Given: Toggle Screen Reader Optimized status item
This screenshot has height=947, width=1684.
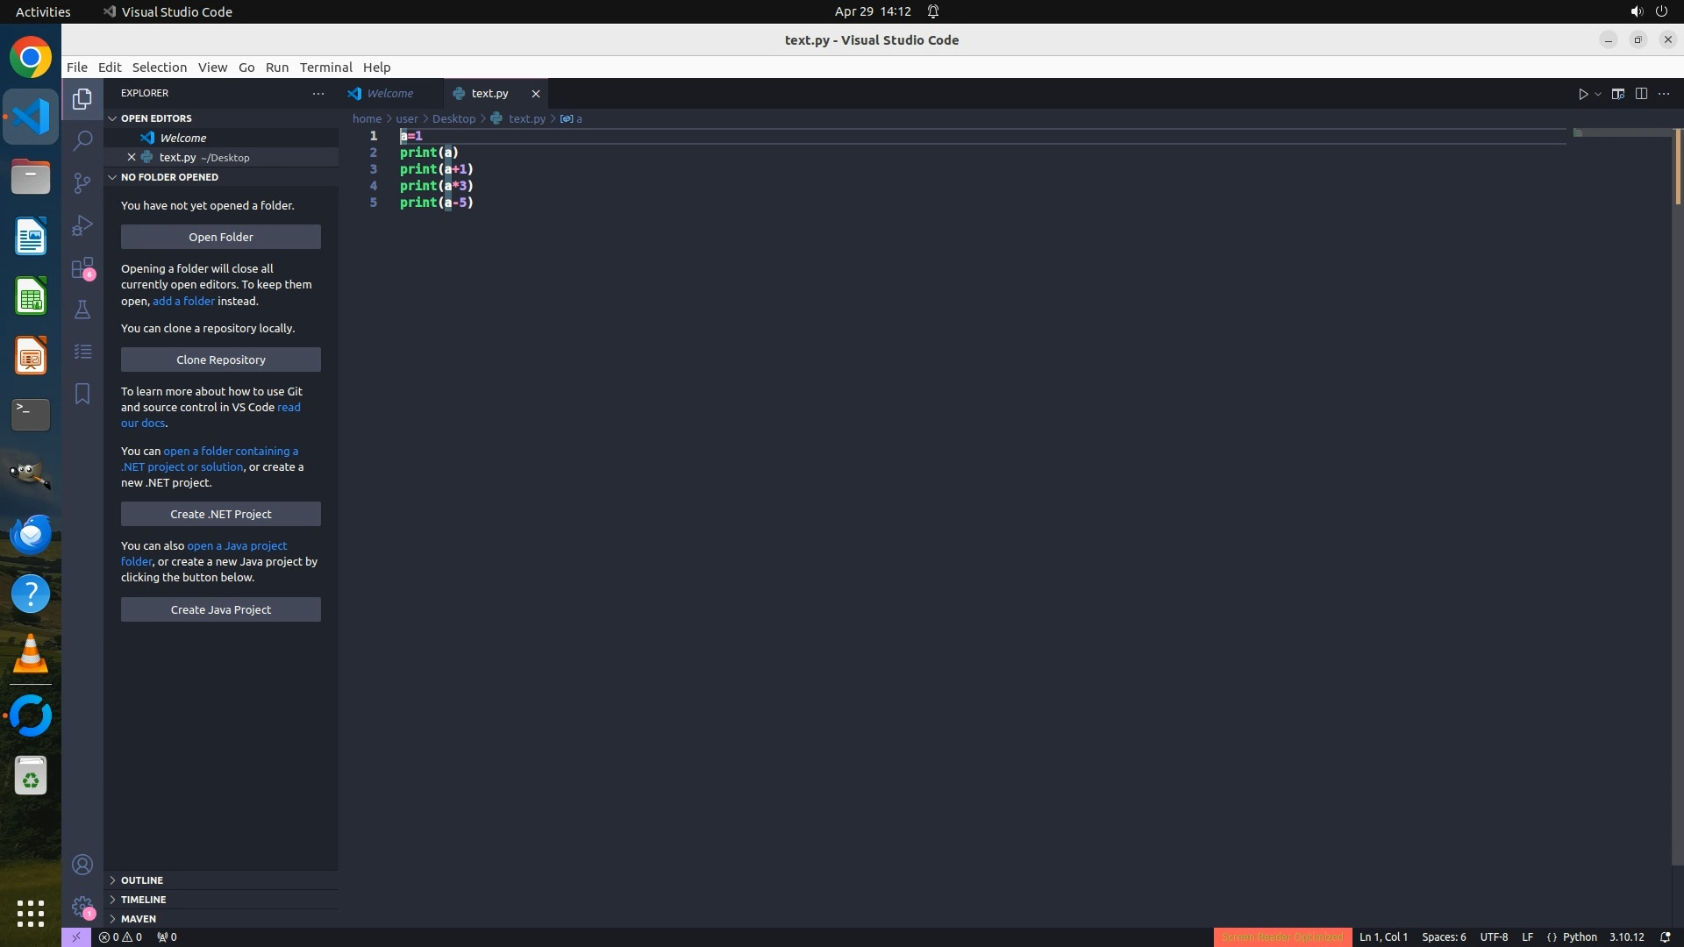Looking at the screenshot, I should point(1282,937).
